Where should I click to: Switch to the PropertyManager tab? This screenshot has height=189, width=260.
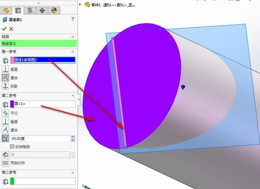[18, 10]
